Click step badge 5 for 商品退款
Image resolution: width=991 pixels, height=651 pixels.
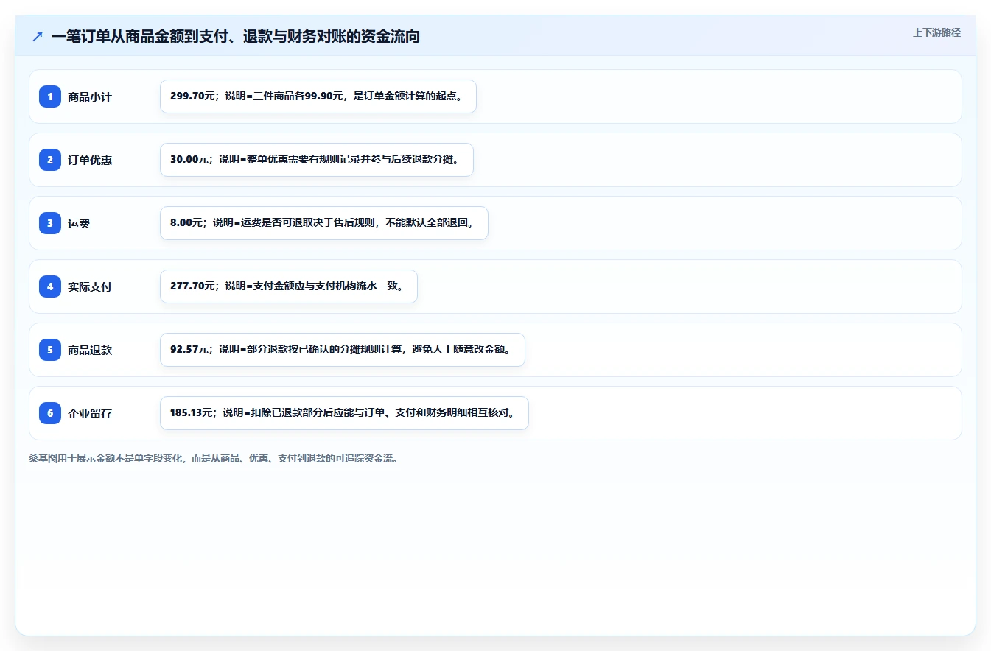tap(50, 350)
